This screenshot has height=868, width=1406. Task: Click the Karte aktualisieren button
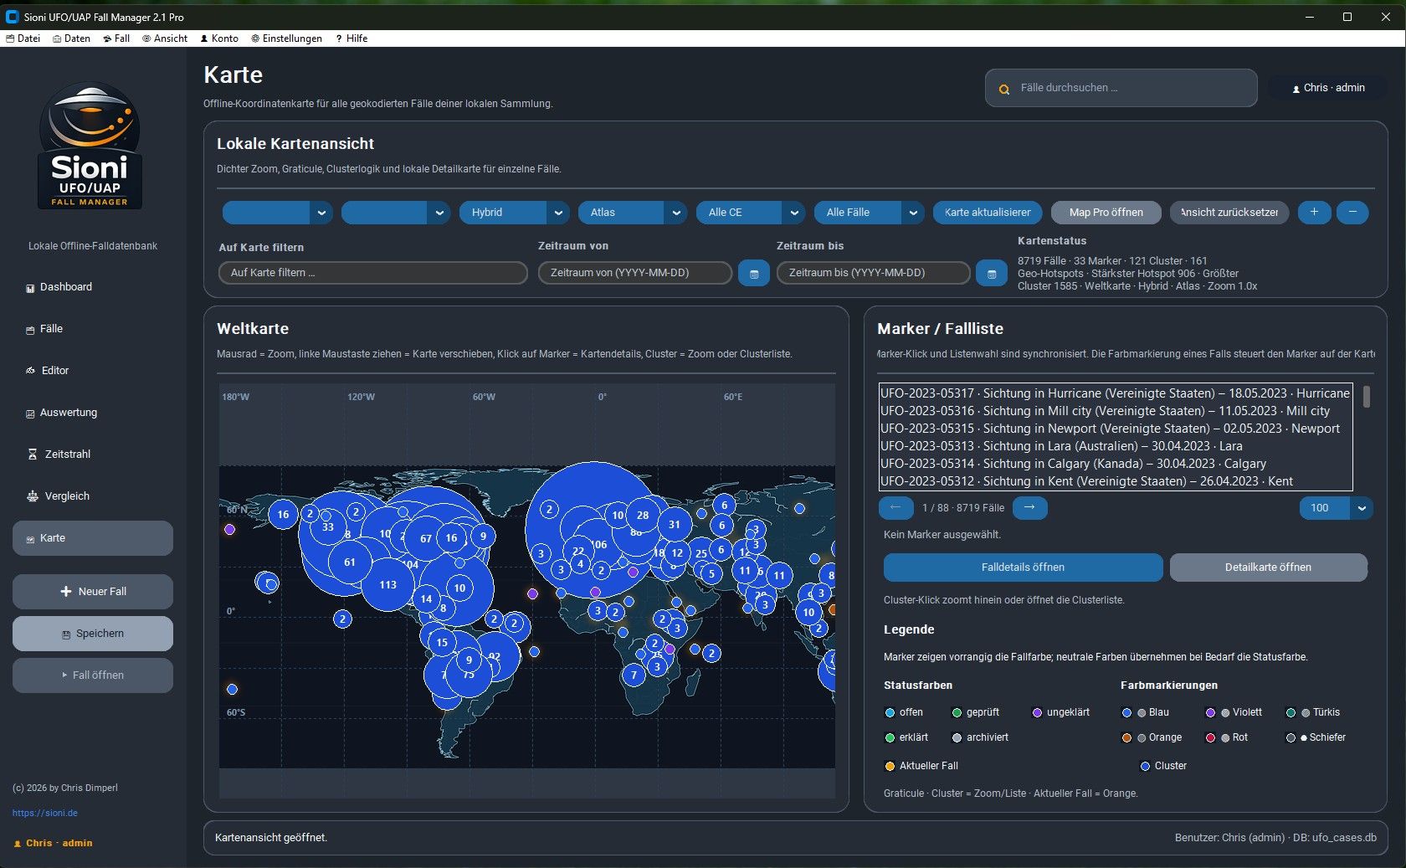[988, 213]
